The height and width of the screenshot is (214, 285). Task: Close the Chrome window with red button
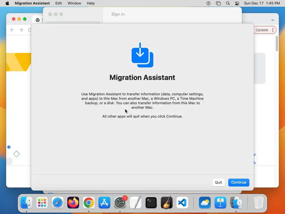coord(13,19)
